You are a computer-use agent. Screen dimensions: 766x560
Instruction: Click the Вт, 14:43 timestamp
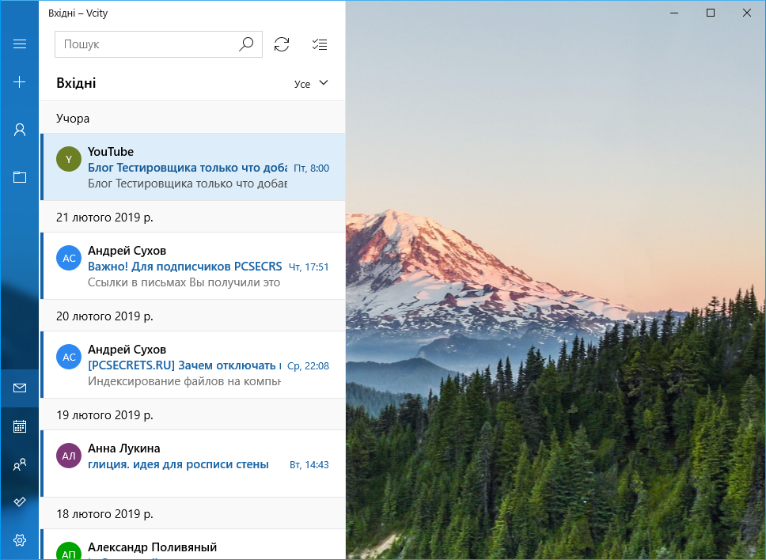click(309, 464)
